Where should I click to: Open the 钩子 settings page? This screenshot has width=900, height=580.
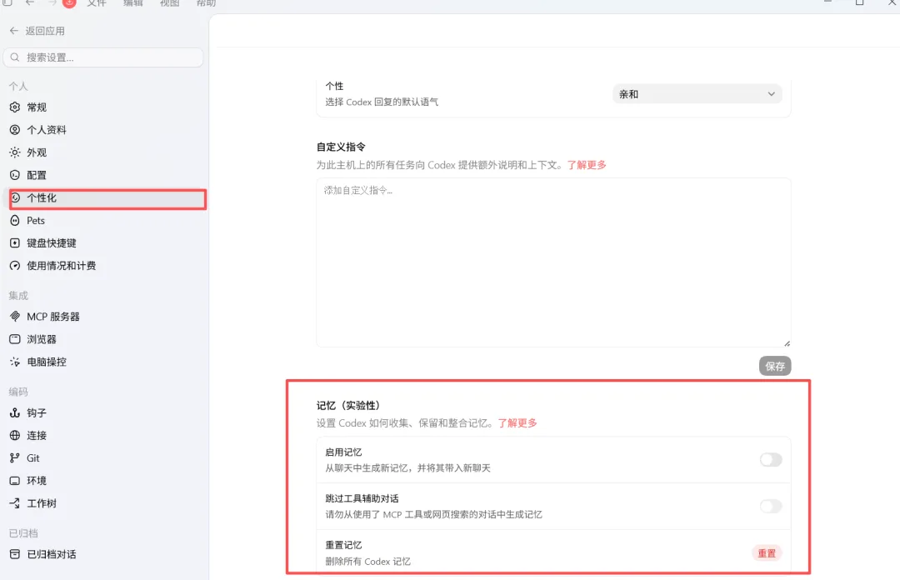(104, 412)
